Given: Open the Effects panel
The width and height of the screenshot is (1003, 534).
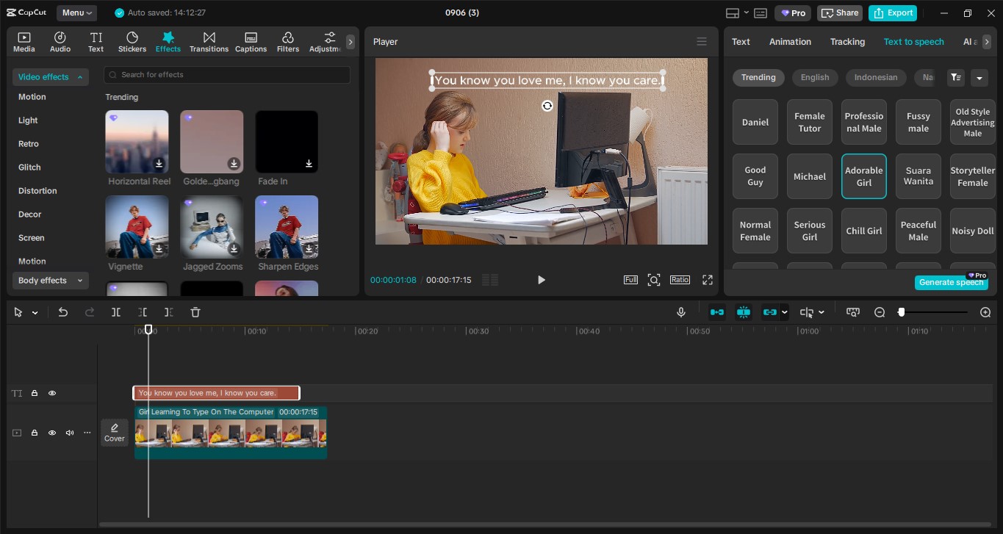Looking at the screenshot, I should pos(168,41).
